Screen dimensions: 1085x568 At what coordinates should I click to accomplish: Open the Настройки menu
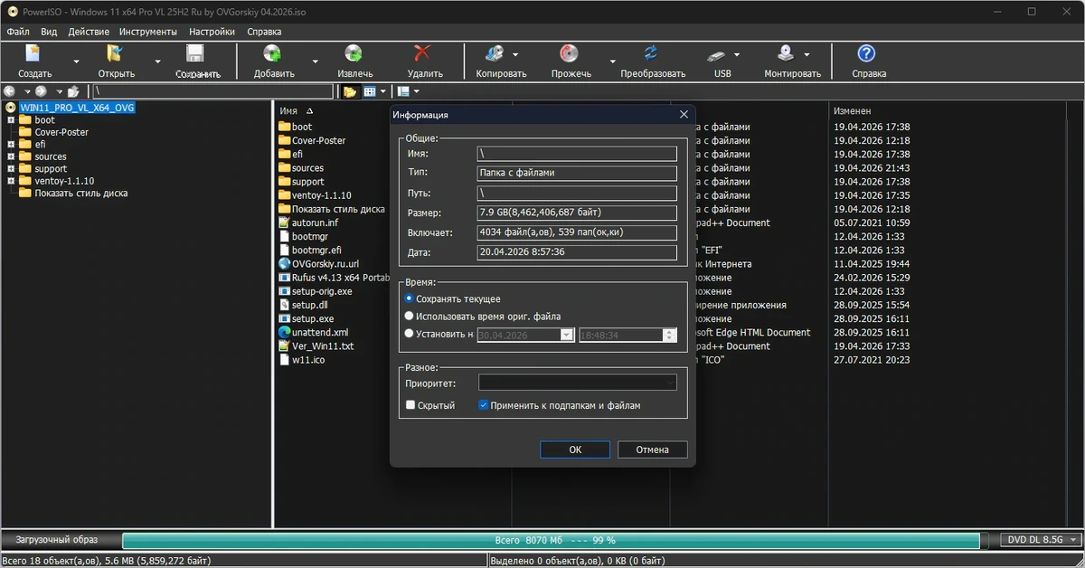click(212, 32)
